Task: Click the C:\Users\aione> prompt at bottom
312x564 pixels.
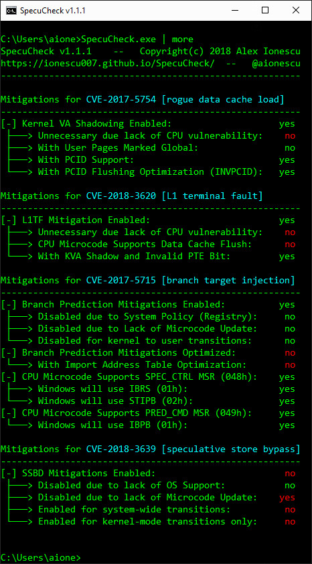Action: click(41, 557)
